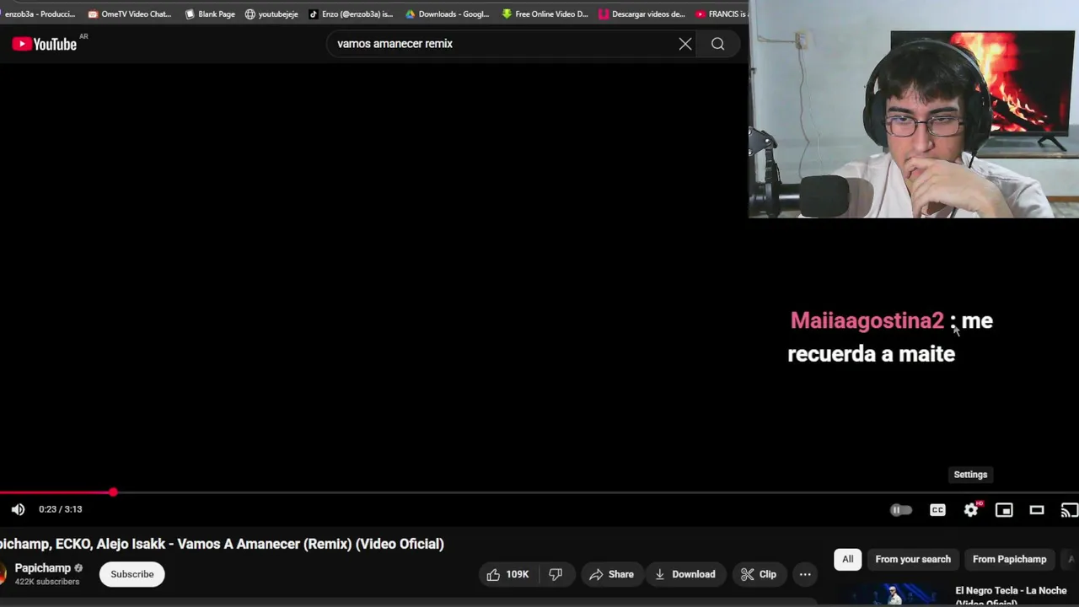Select the All filter chip

[x=848, y=559]
